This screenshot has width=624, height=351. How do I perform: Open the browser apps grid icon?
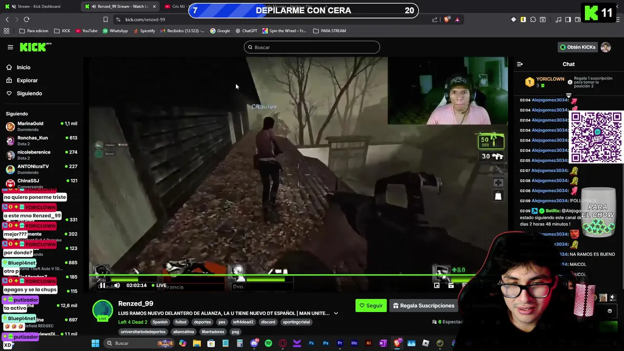(x=6, y=31)
